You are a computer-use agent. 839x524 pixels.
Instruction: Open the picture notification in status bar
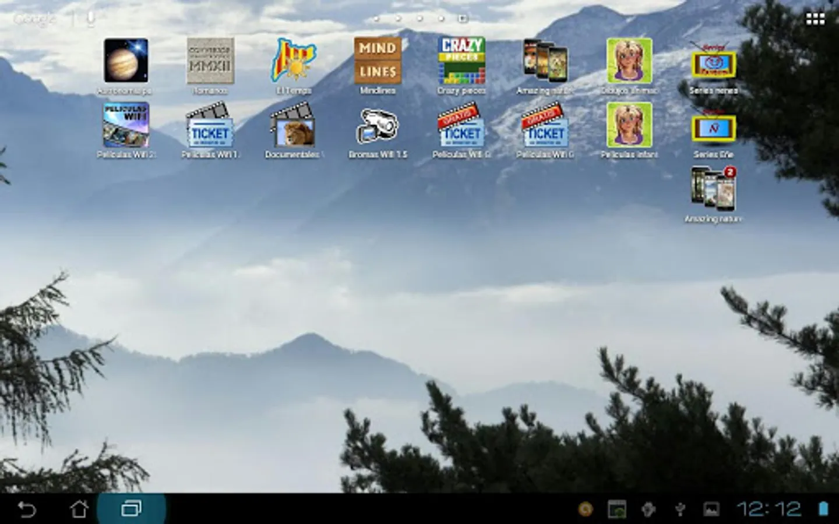pyautogui.click(x=711, y=509)
